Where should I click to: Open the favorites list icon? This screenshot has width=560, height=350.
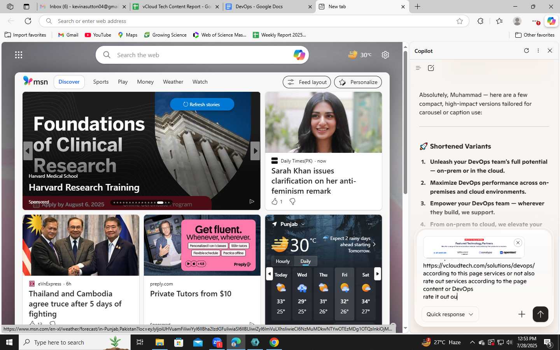[x=499, y=21]
